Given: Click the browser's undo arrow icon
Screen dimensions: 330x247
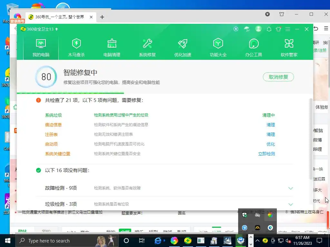Looking at the screenshot, I should (316, 28).
